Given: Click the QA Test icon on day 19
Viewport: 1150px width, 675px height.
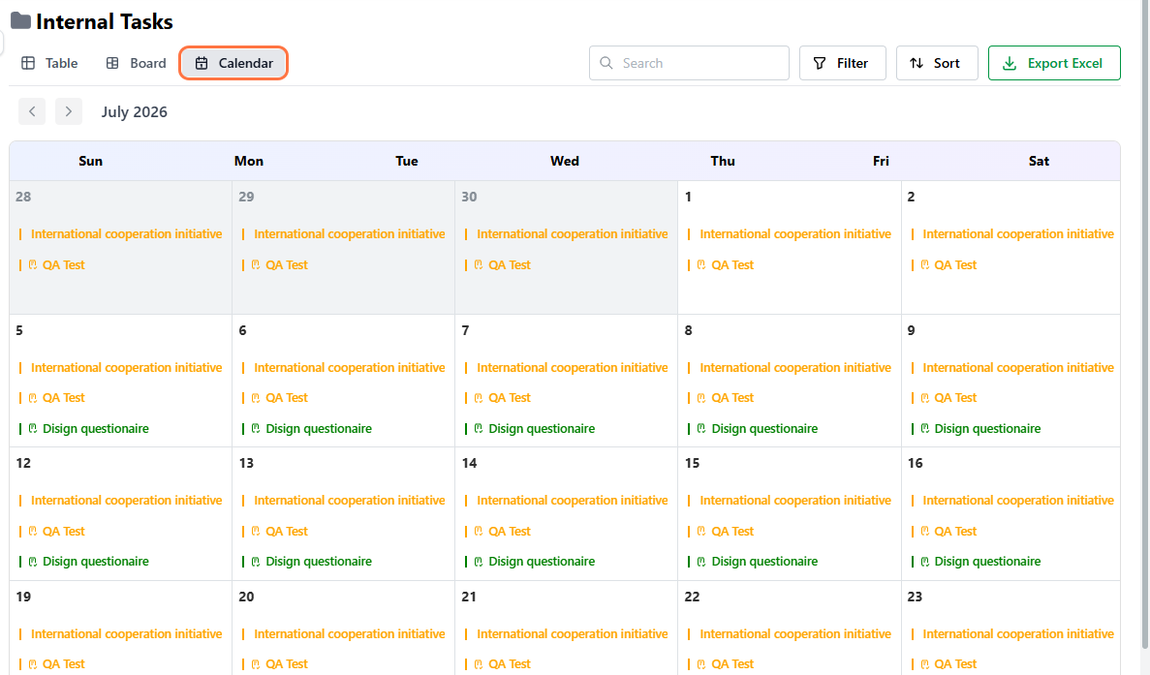Looking at the screenshot, I should pos(32,664).
